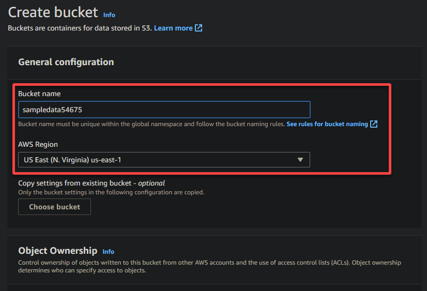Viewport: 427px width, 291px height.
Task: Click the 'Buckets are containers' subtitle text
Action: point(80,28)
